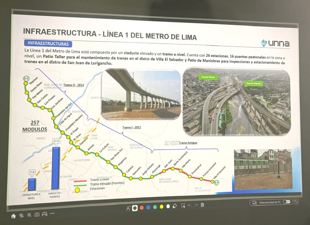Click the aerial Puente Rimac photo
This screenshot has height=225, width=310.
pos(236,101)
